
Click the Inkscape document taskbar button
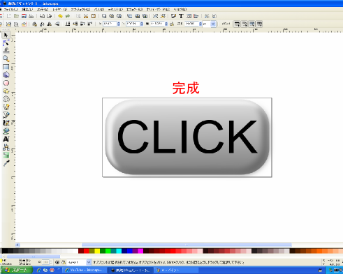(x=131, y=270)
